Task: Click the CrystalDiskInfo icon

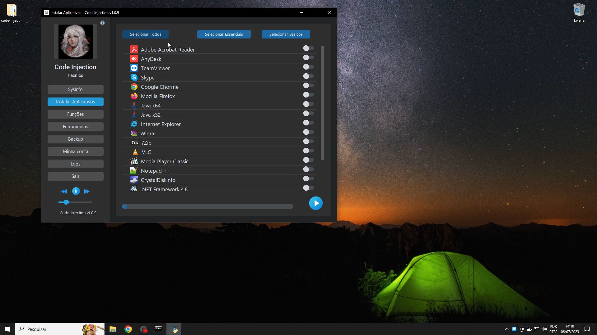Action: click(134, 180)
